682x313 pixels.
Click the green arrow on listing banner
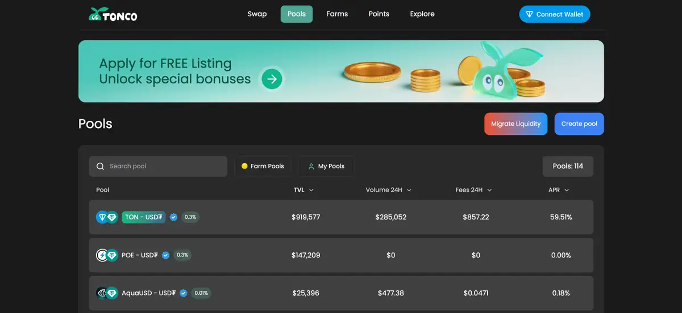coord(272,79)
